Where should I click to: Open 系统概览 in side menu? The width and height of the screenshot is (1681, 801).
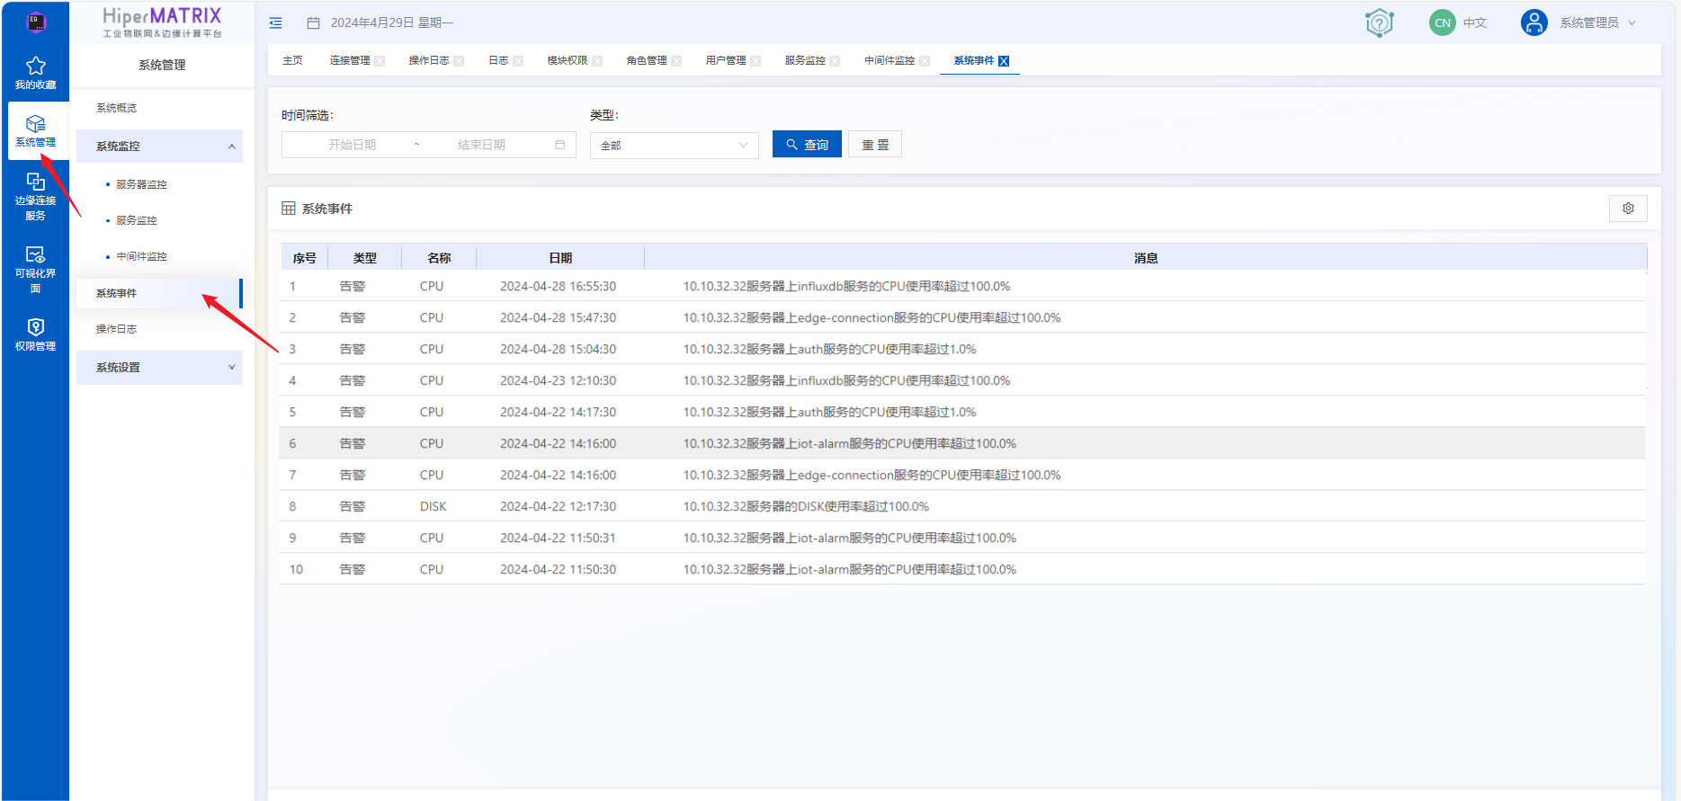(x=117, y=108)
